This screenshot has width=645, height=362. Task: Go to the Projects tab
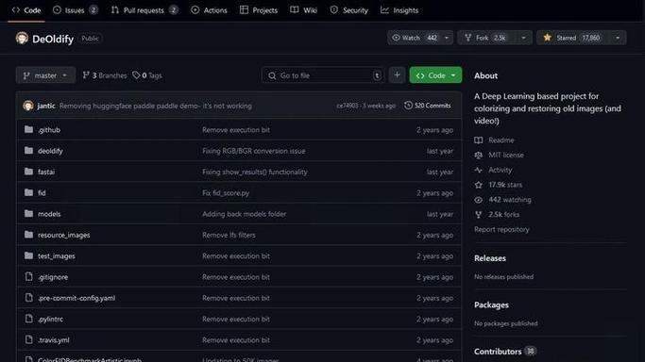pos(259,10)
